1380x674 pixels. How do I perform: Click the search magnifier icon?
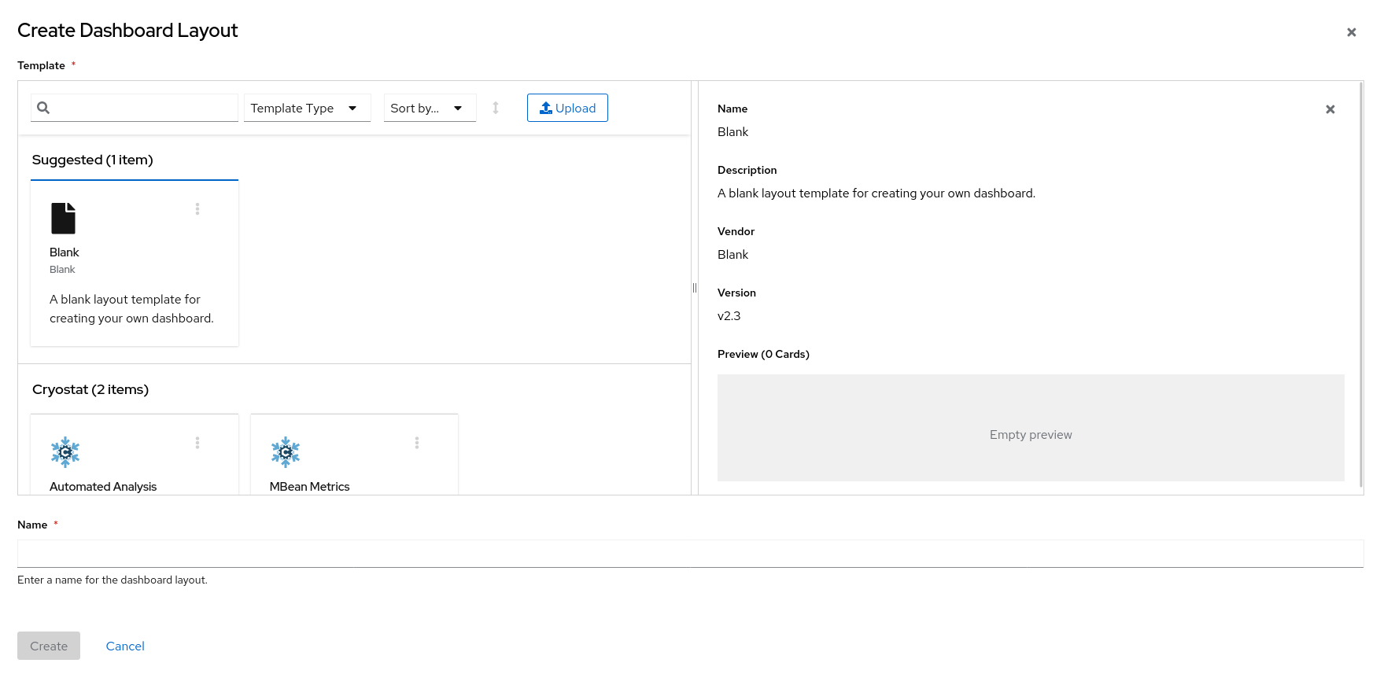pos(43,108)
